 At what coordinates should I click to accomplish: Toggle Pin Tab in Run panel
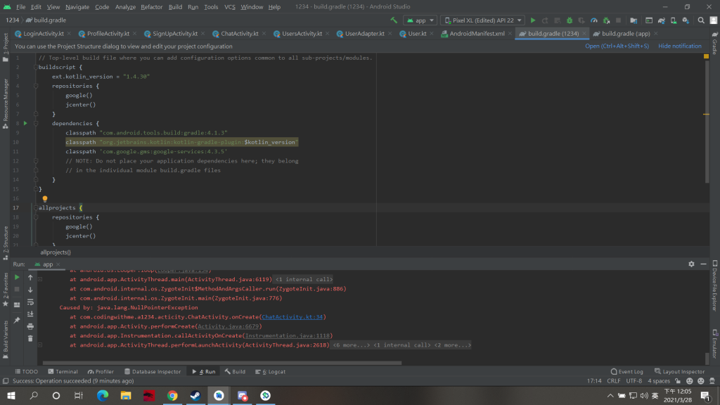click(x=17, y=320)
